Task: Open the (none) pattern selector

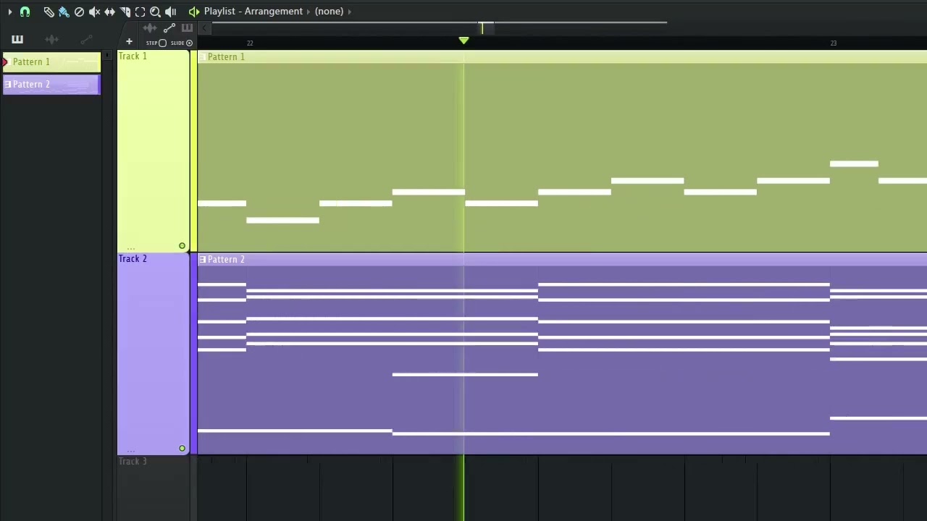Action: click(329, 12)
